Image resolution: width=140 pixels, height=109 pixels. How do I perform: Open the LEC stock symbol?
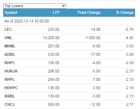(x=8, y=29)
